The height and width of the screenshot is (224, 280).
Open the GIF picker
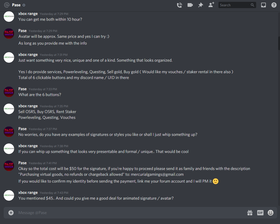tap(260, 212)
